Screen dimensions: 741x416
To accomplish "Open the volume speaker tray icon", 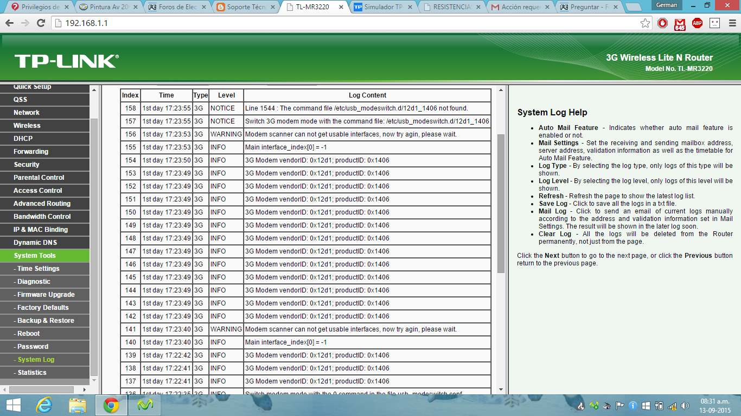I will pos(685,405).
